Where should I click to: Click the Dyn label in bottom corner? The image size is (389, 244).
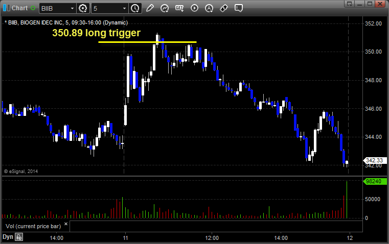(8, 237)
